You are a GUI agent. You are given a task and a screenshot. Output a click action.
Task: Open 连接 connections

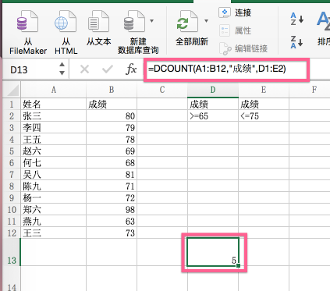pos(235,12)
